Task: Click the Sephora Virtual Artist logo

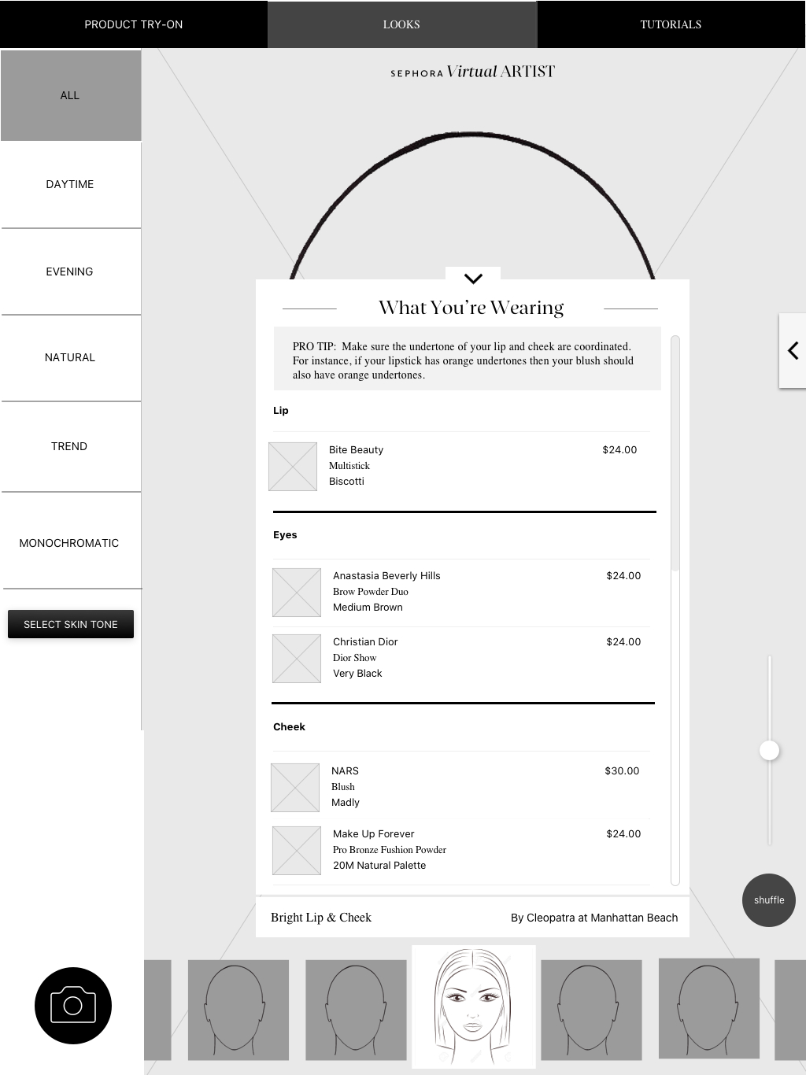Action: (x=473, y=72)
